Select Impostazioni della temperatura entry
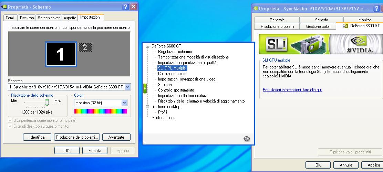383x172 pixels. click(183, 96)
